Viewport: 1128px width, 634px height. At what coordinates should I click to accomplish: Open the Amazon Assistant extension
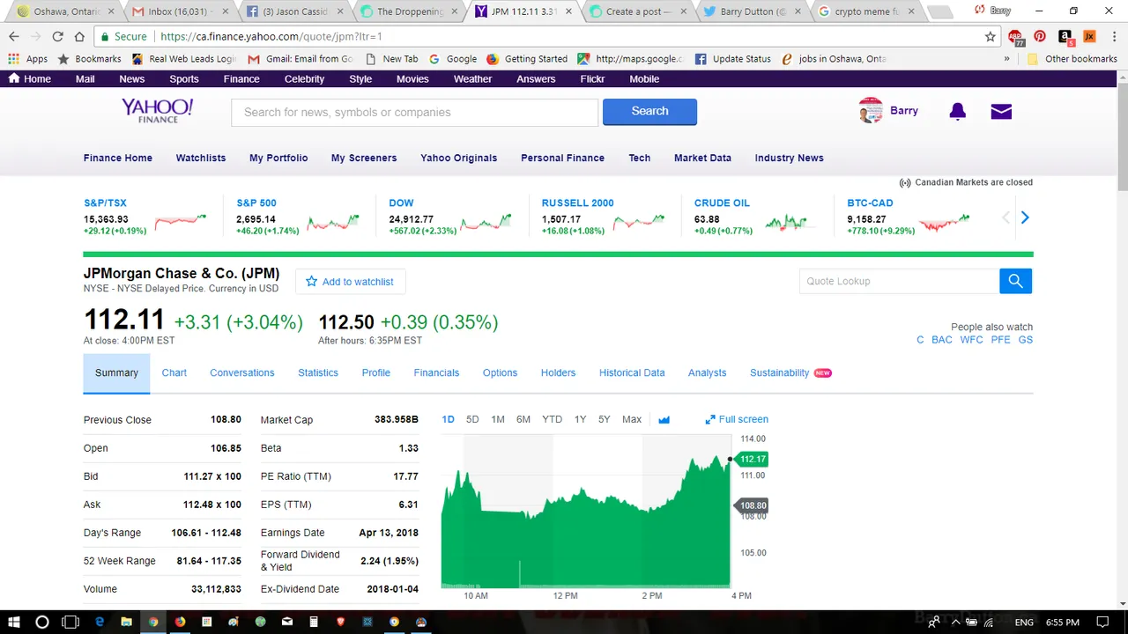click(1065, 37)
